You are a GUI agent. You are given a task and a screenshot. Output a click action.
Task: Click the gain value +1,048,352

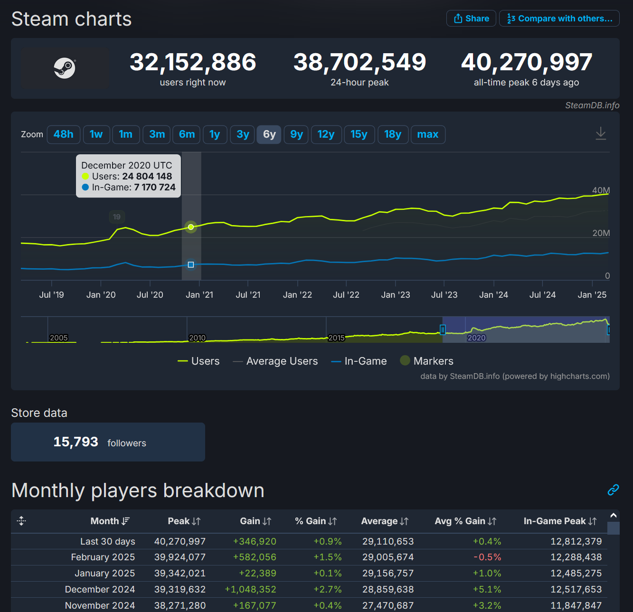(x=251, y=589)
